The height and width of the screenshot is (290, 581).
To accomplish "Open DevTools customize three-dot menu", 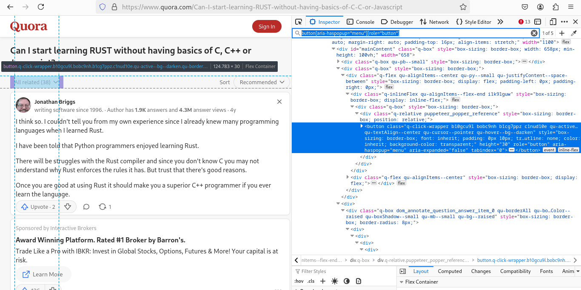I will [564, 22].
